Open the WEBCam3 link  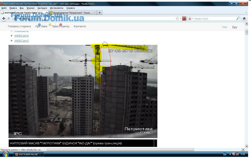(22, 41)
